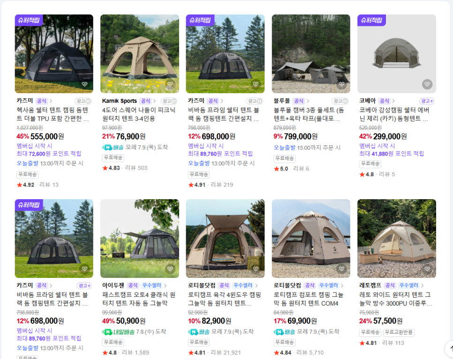Click 리뷰 21,921 review count

click(x=226, y=352)
